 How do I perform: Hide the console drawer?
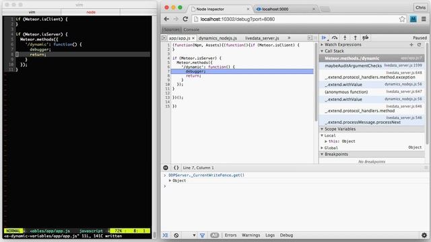click(x=165, y=235)
